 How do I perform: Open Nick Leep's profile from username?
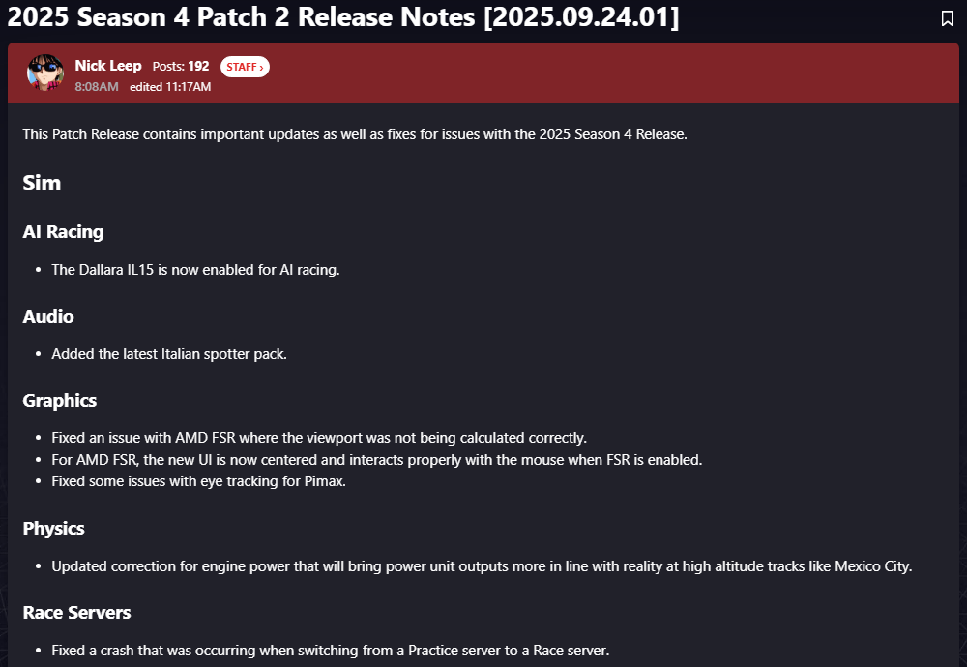[108, 66]
